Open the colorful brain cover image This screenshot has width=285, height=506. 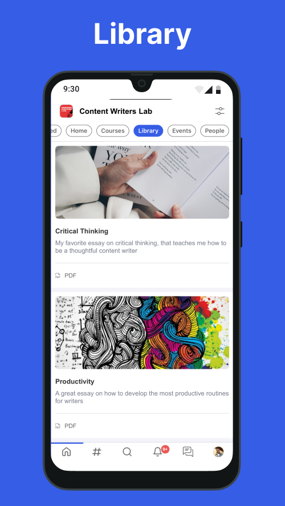tap(142, 333)
